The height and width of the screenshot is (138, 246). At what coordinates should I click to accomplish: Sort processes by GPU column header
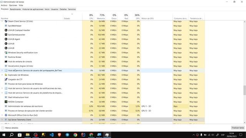[x=135, y=16]
